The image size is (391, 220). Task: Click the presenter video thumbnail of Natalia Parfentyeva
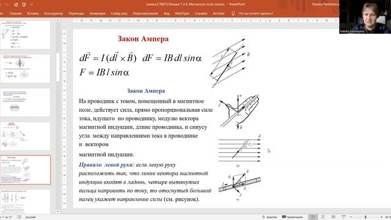click(365, 16)
